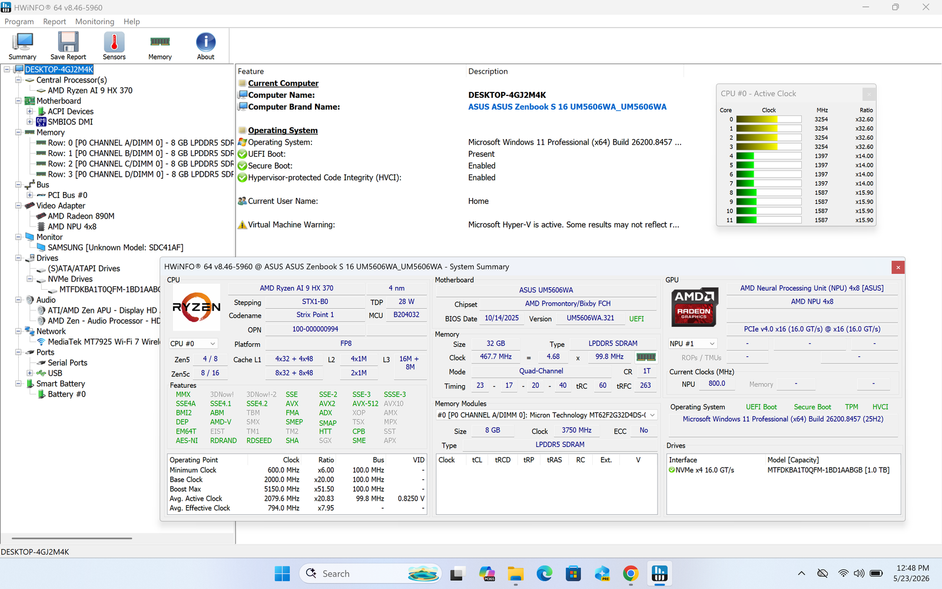Image resolution: width=942 pixels, height=589 pixels.
Task: Click the Save Report toolbar icon
Action: 68,46
